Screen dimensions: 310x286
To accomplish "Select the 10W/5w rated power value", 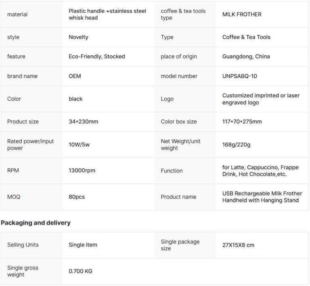I will (x=79, y=145).
